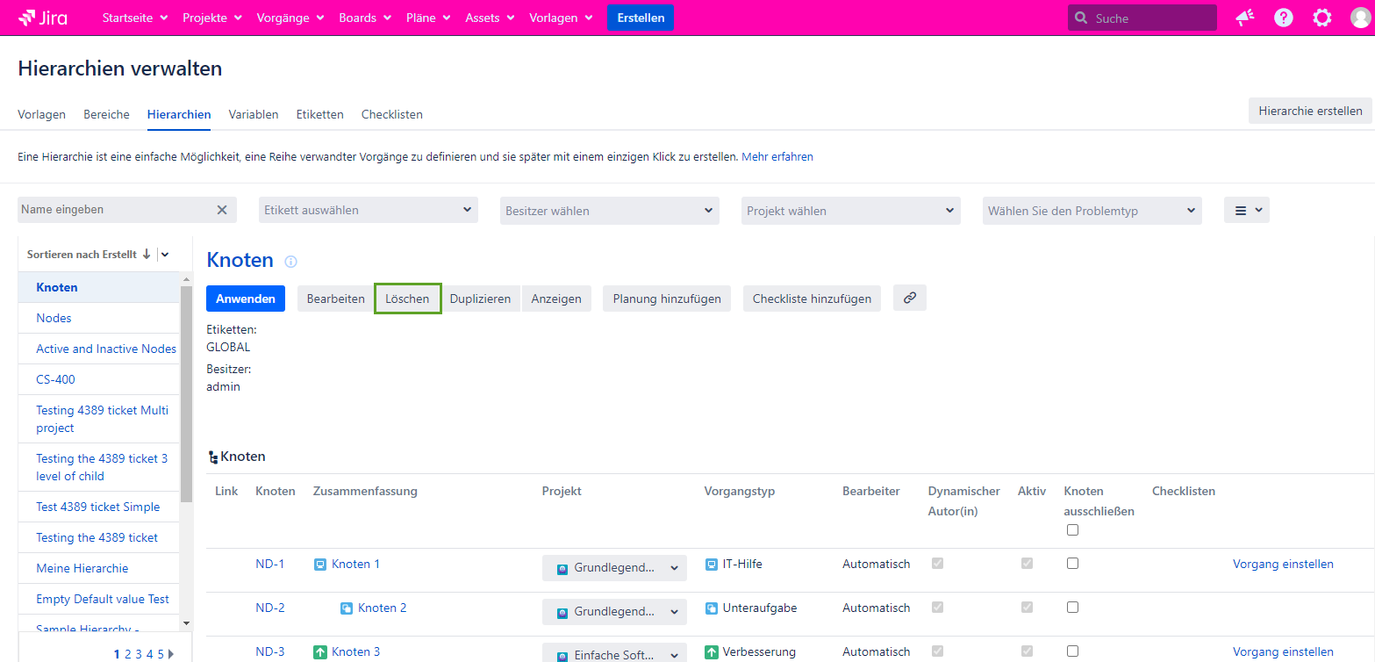
Task: Open the Boards menu in navbar
Action: pyautogui.click(x=365, y=18)
